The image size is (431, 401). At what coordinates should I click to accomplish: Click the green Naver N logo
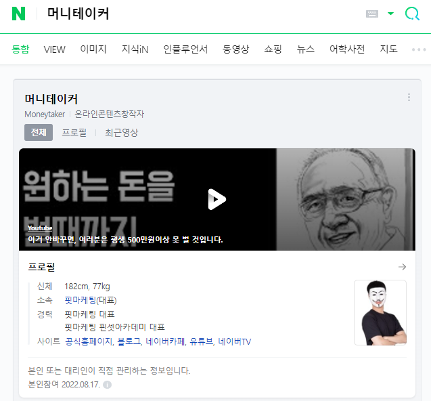pyautogui.click(x=19, y=14)
